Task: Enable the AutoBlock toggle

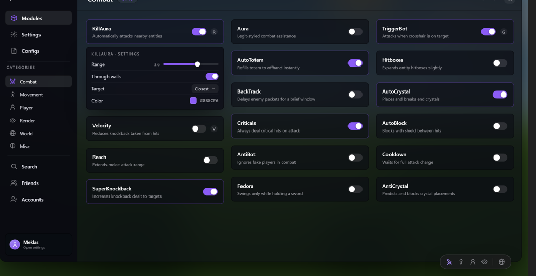Action: tap(500, 126)
